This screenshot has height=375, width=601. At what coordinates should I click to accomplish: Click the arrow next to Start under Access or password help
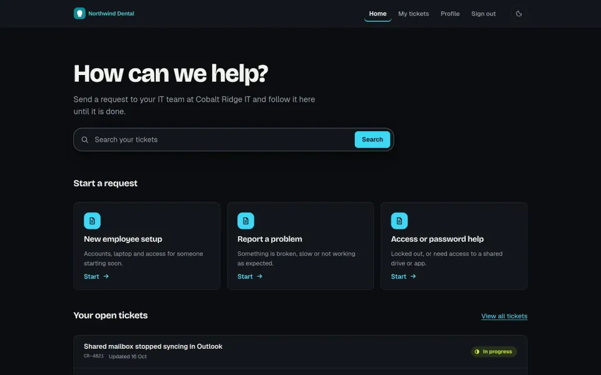[x=413, y=276]
